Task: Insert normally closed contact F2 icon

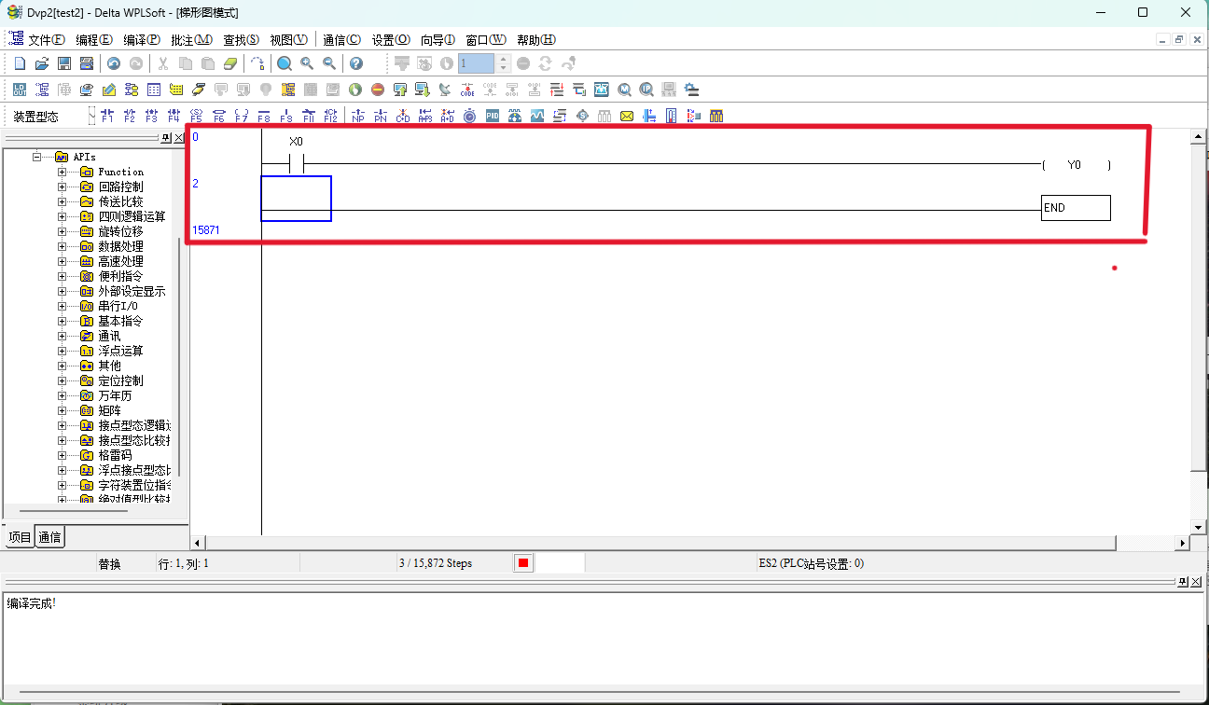Action: pyautogui.click(x=129, y=116)
